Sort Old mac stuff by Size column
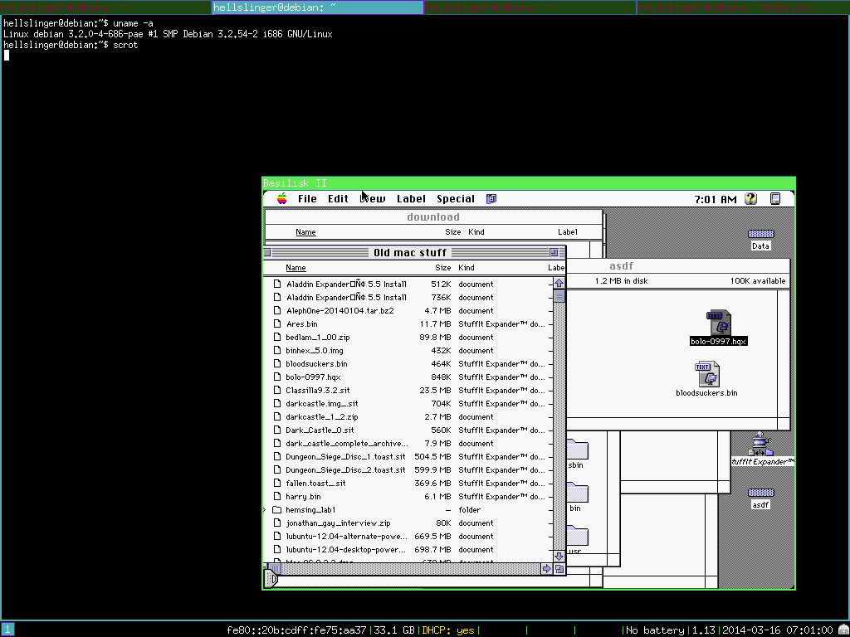The width and height of the screenshot is (850, 637). click(x=443, y=268)
